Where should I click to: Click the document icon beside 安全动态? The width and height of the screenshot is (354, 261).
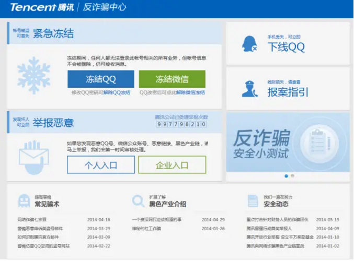[253, 201]
